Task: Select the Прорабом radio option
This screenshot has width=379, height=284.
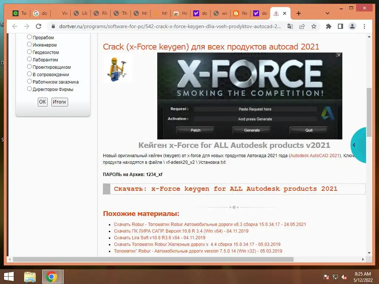Action: [x=29, y=37]
